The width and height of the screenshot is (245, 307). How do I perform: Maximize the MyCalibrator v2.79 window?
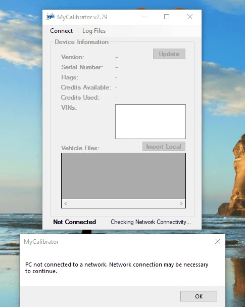167,17
